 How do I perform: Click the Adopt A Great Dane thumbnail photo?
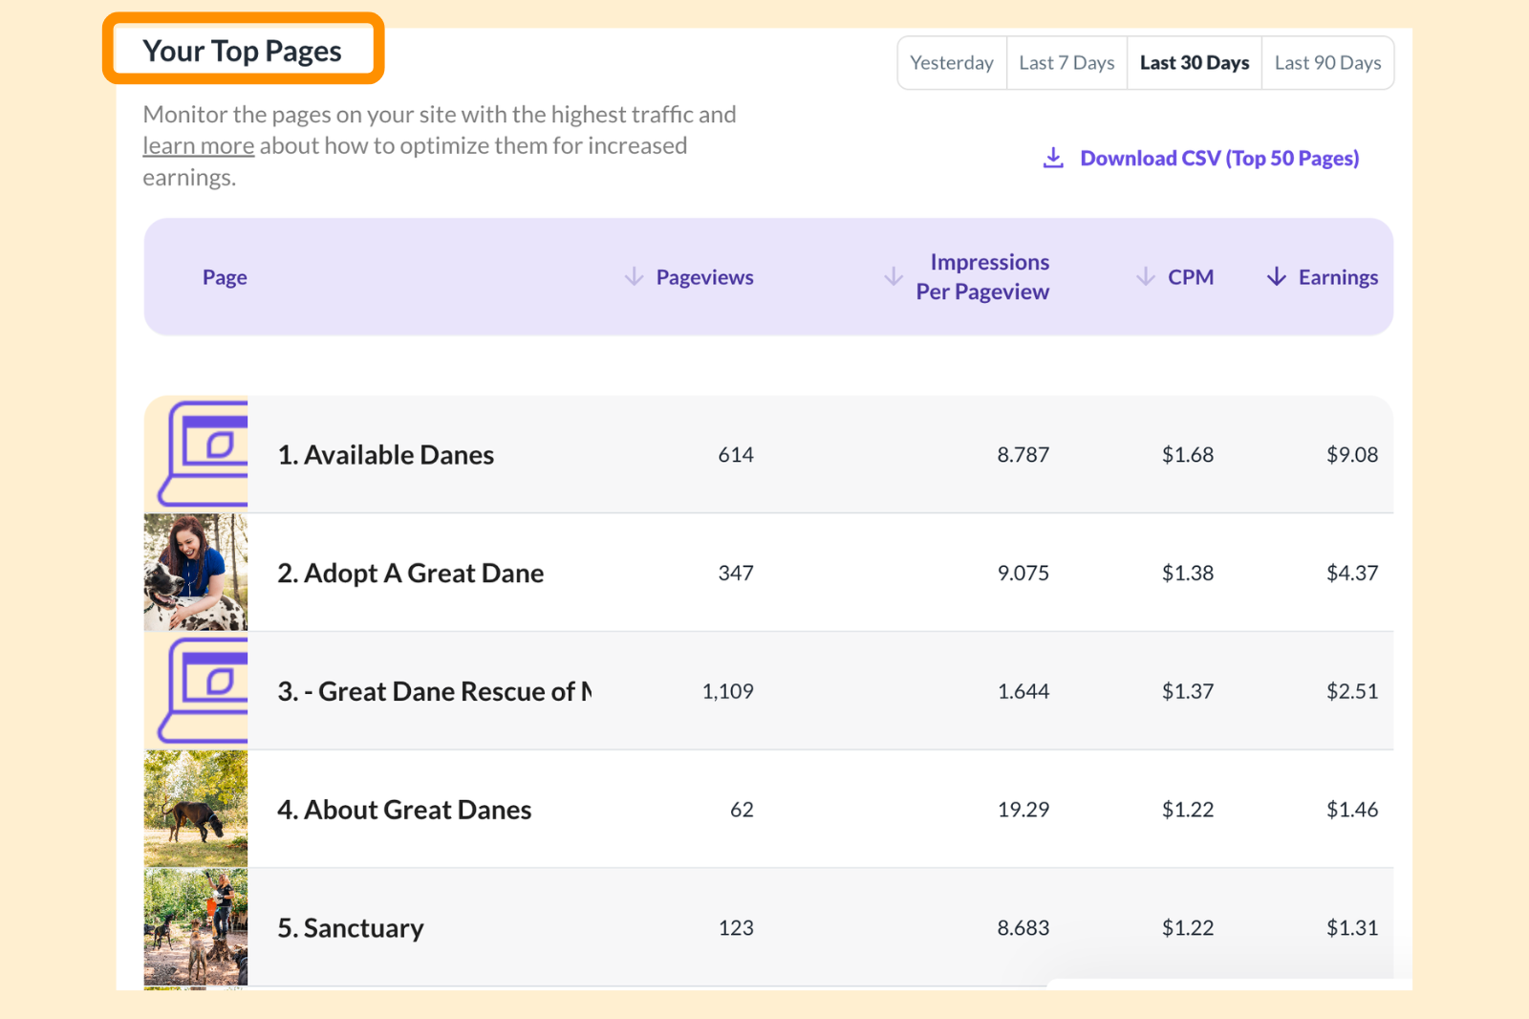(x=196, y=573)
